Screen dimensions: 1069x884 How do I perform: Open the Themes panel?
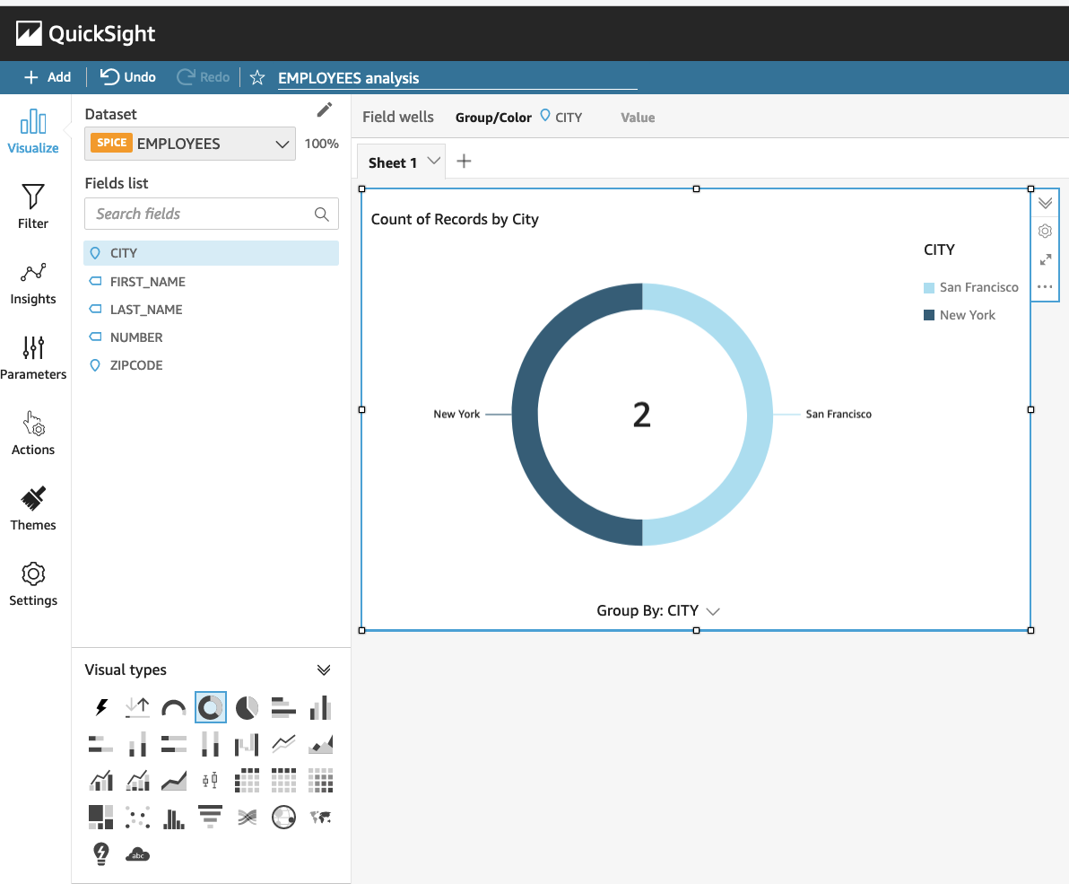32,510
